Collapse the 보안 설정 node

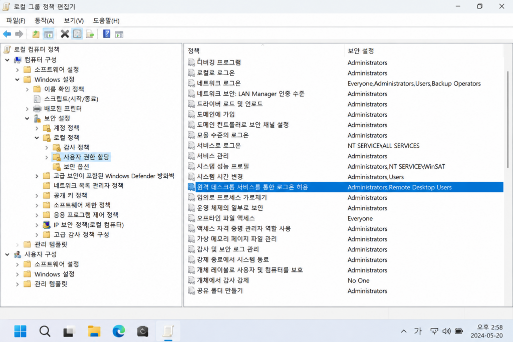27,118
